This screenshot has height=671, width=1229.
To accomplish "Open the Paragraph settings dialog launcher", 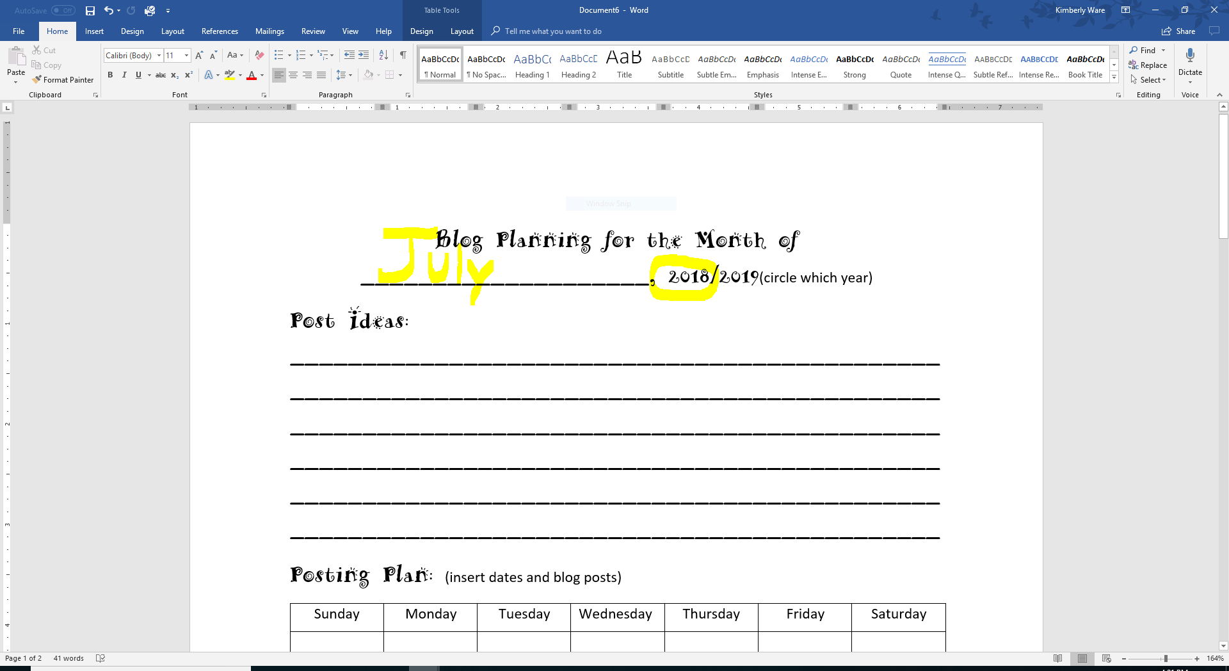I will (x=408, y=95).
